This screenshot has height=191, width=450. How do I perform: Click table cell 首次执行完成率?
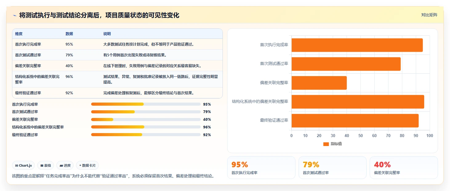coord(28,44)
